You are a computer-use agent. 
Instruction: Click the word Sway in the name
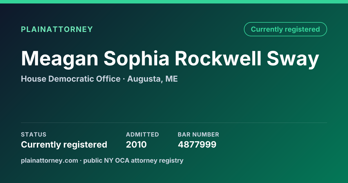point(293,60)
